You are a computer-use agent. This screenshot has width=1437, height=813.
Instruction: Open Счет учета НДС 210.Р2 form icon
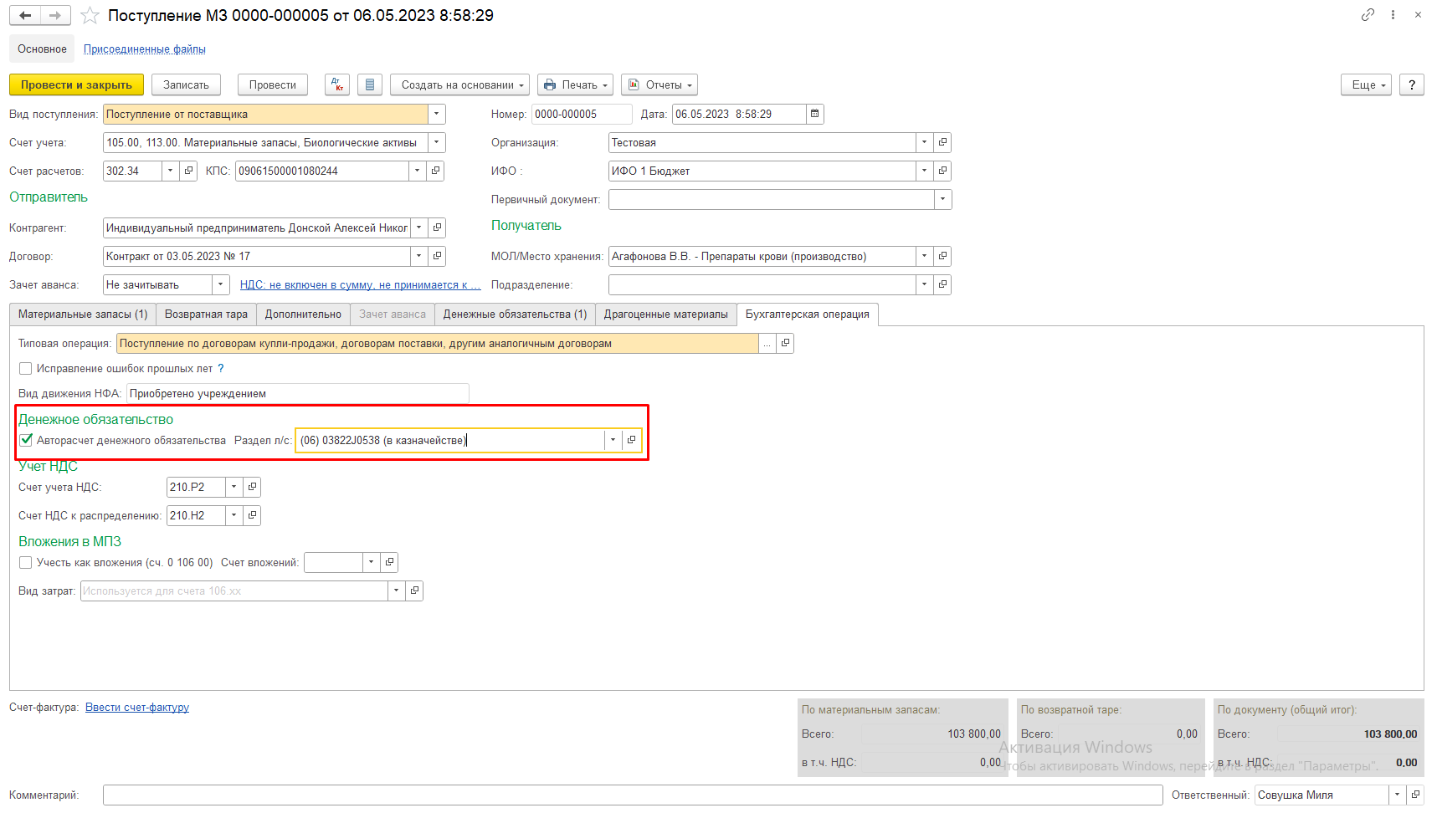pos(252,487)
